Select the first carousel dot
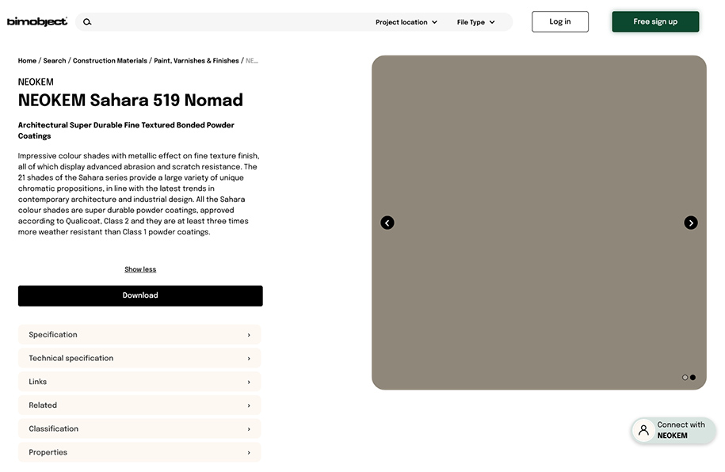The height and width of the screenshot is (472, 725). point(685,377)
